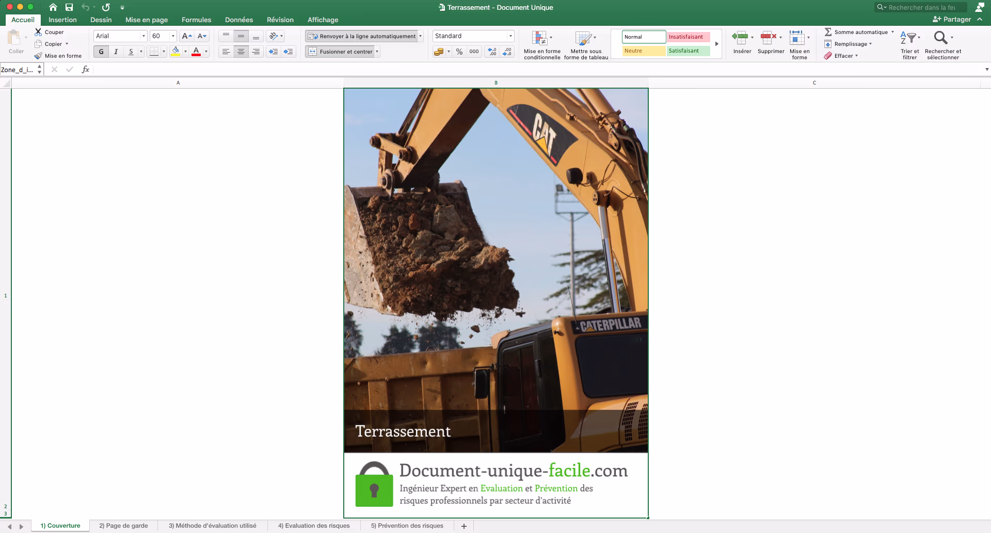
Task: Increase font size with A-up icon
Action: [187, 36]
